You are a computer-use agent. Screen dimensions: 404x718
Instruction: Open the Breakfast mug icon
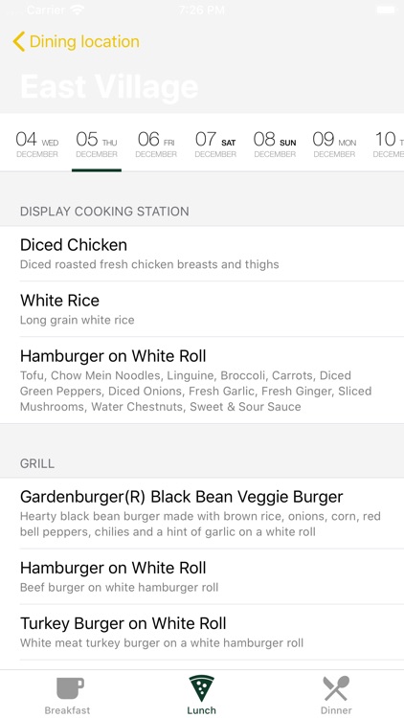click(x=70, y=688)
